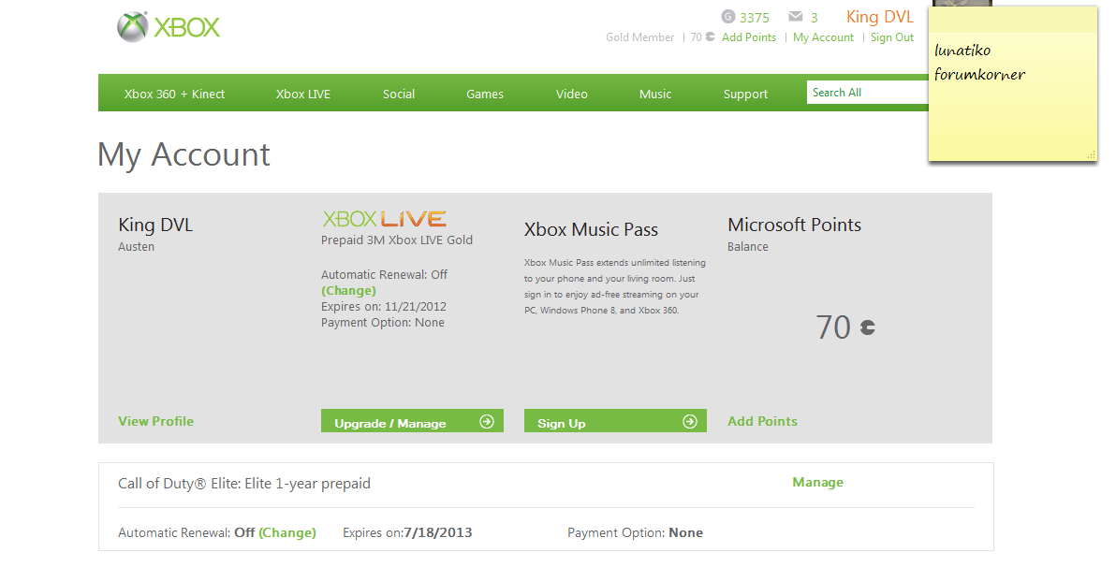The height and width of the screenshot is (567, 1116).
Task: Click Call of Duty Elite 1-year prepaid title
Action: (x=244, y=484)
